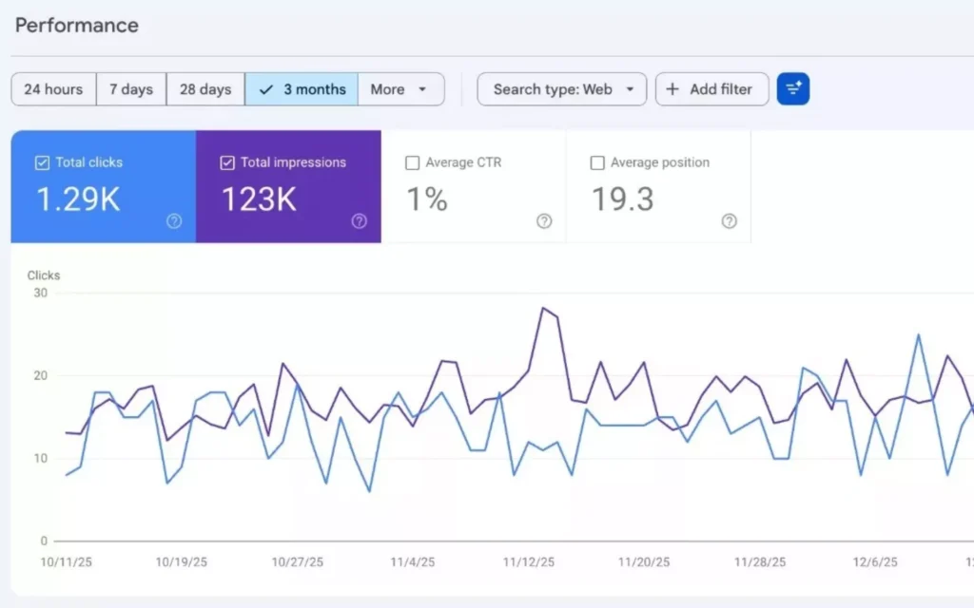
Task: Switch to the 28 days tab
Action: [205, 88]
